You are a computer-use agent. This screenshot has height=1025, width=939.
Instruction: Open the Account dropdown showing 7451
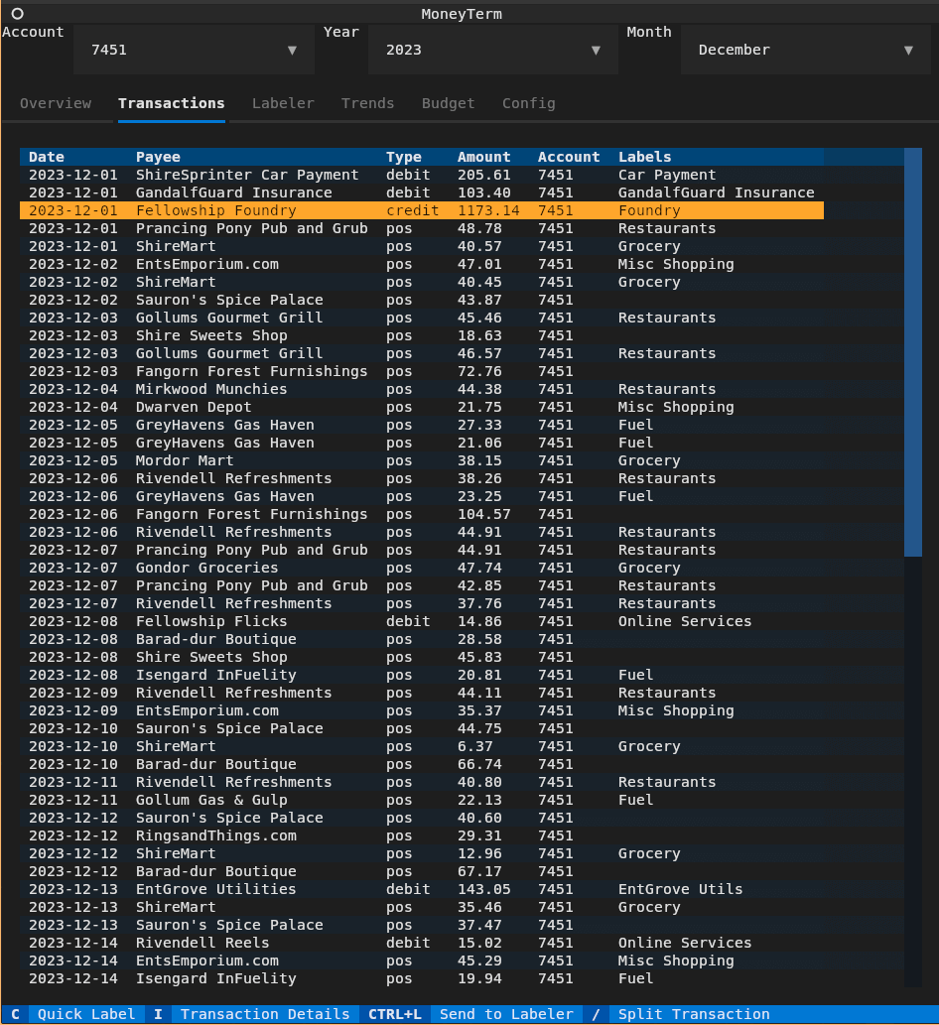(x=192, y=50)
